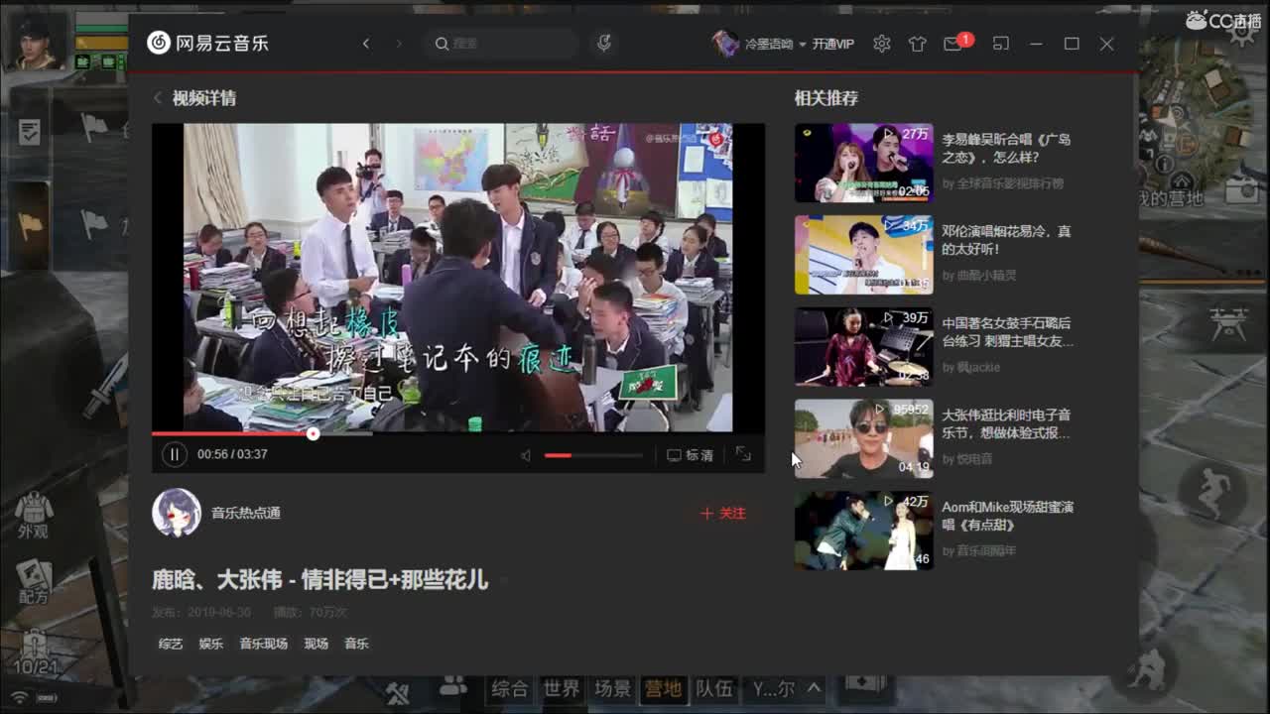Open the 李易峰吴昕合唱 video thumbnail
The image size is (1270, 714).
click(x=863, y=163)
